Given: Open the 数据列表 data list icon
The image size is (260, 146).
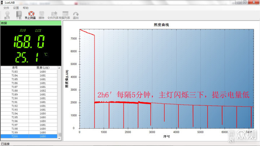Looking at the screenshot, I should (x=65, y=15).
